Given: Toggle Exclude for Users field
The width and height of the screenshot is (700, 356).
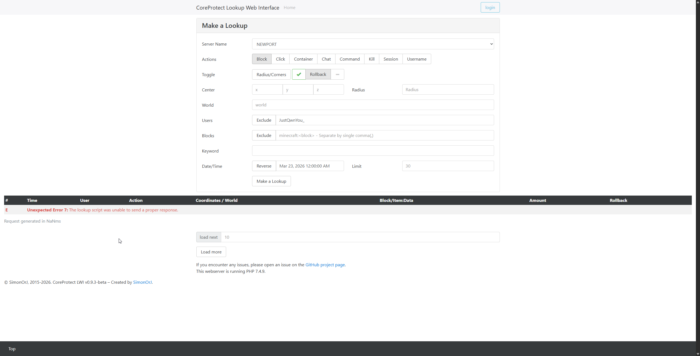Looking at the screenshot, I should tap(264, 120).
